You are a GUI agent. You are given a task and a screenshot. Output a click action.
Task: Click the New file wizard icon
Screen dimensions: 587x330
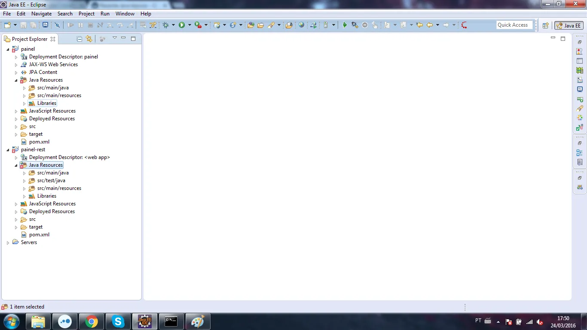[7, 25]
